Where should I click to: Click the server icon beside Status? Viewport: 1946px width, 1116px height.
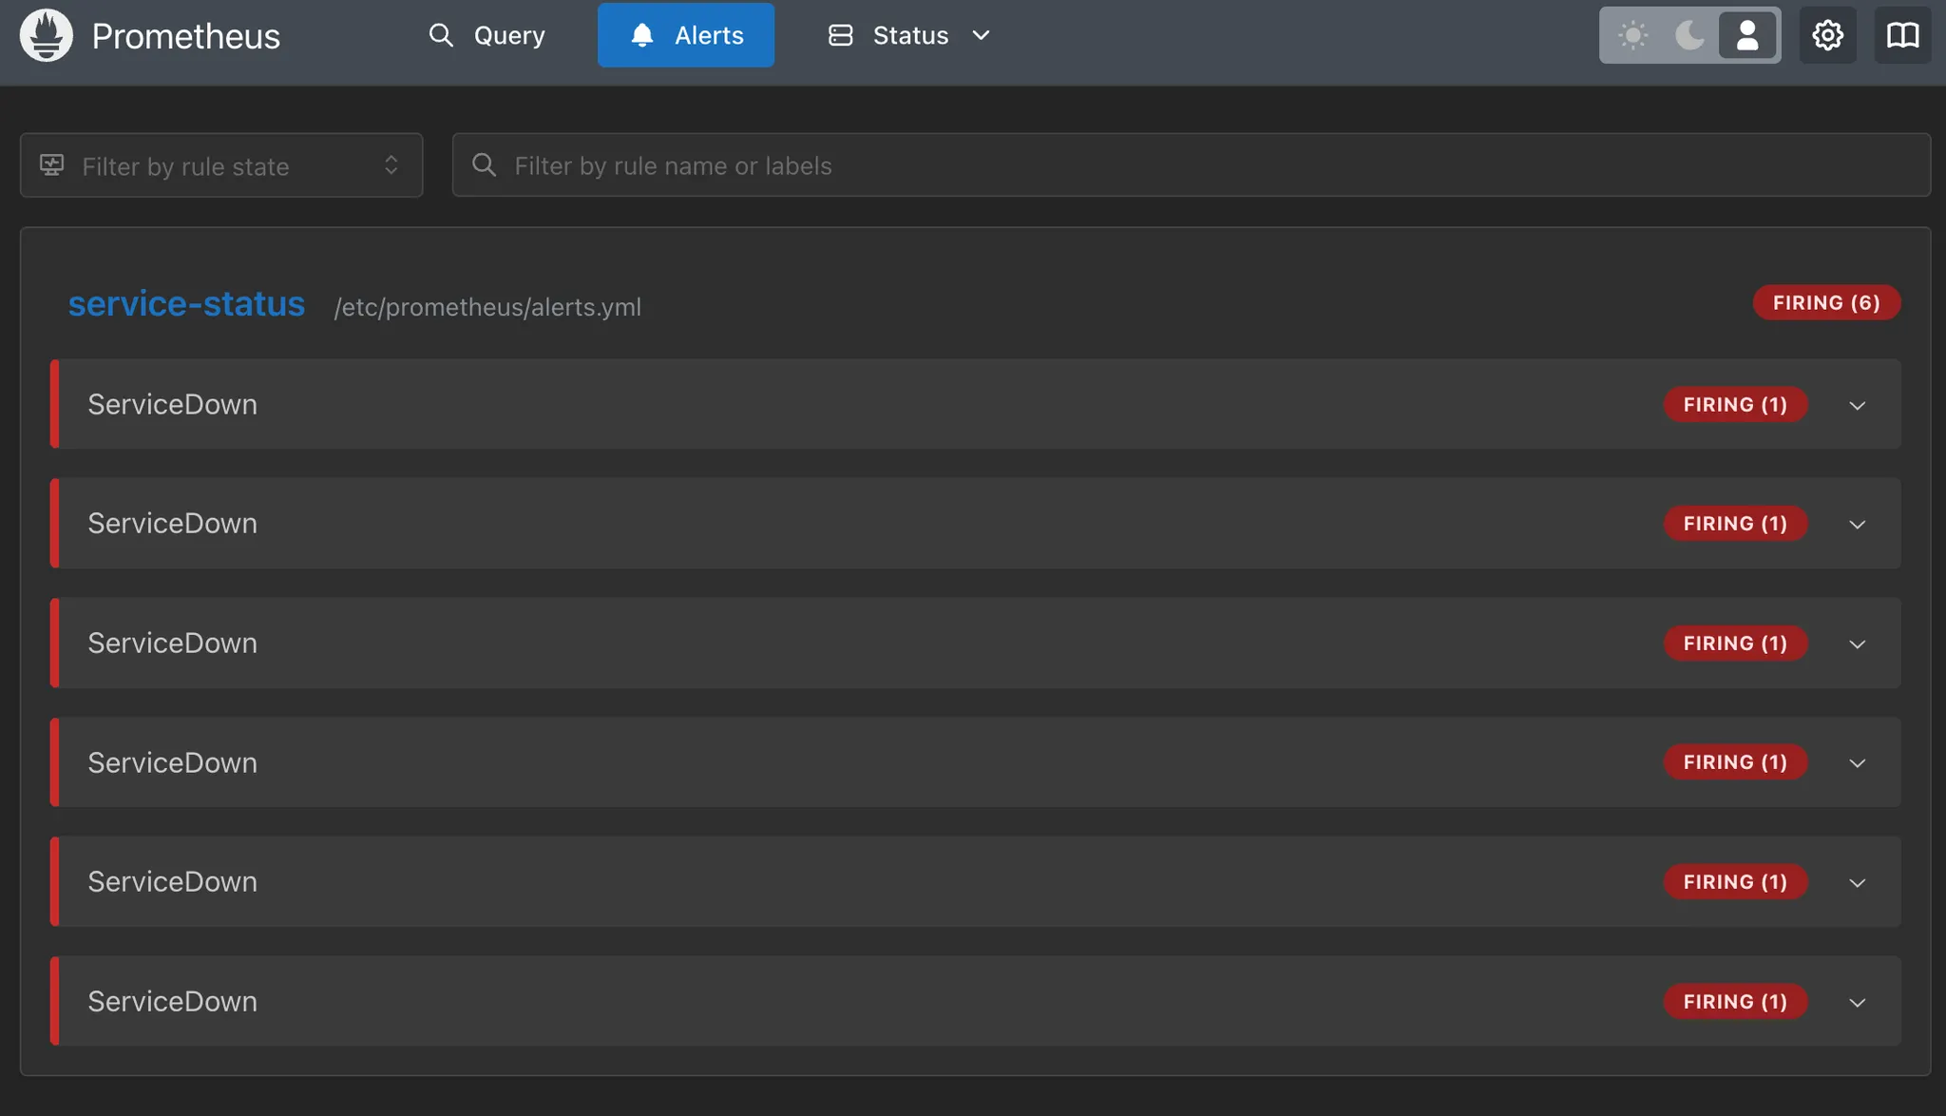point(840,35)
